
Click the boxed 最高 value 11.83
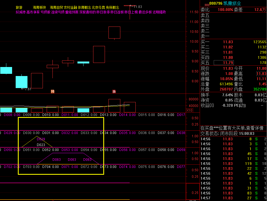click(x=262, y=74)
